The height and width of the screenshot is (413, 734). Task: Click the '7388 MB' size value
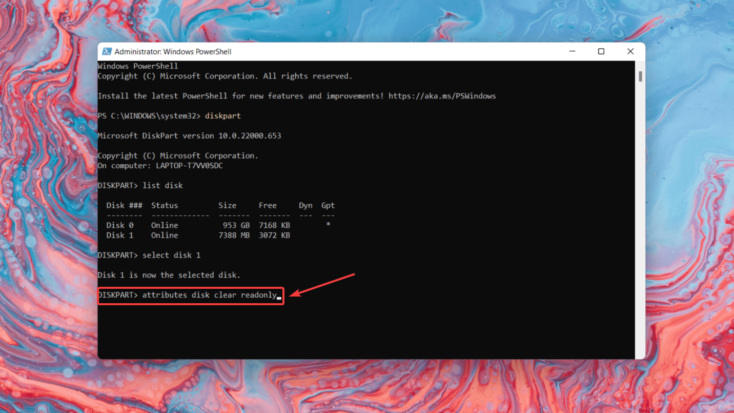click(x=234, y=235)
